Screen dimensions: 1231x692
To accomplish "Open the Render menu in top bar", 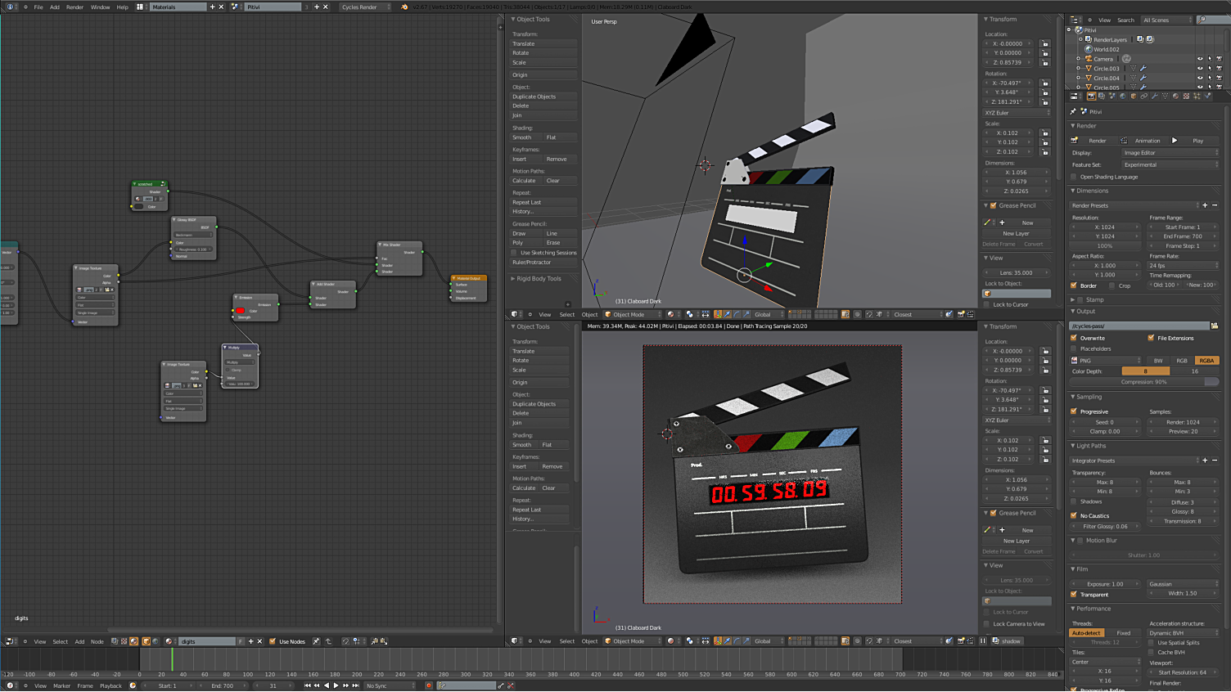I will click(74, 7).
